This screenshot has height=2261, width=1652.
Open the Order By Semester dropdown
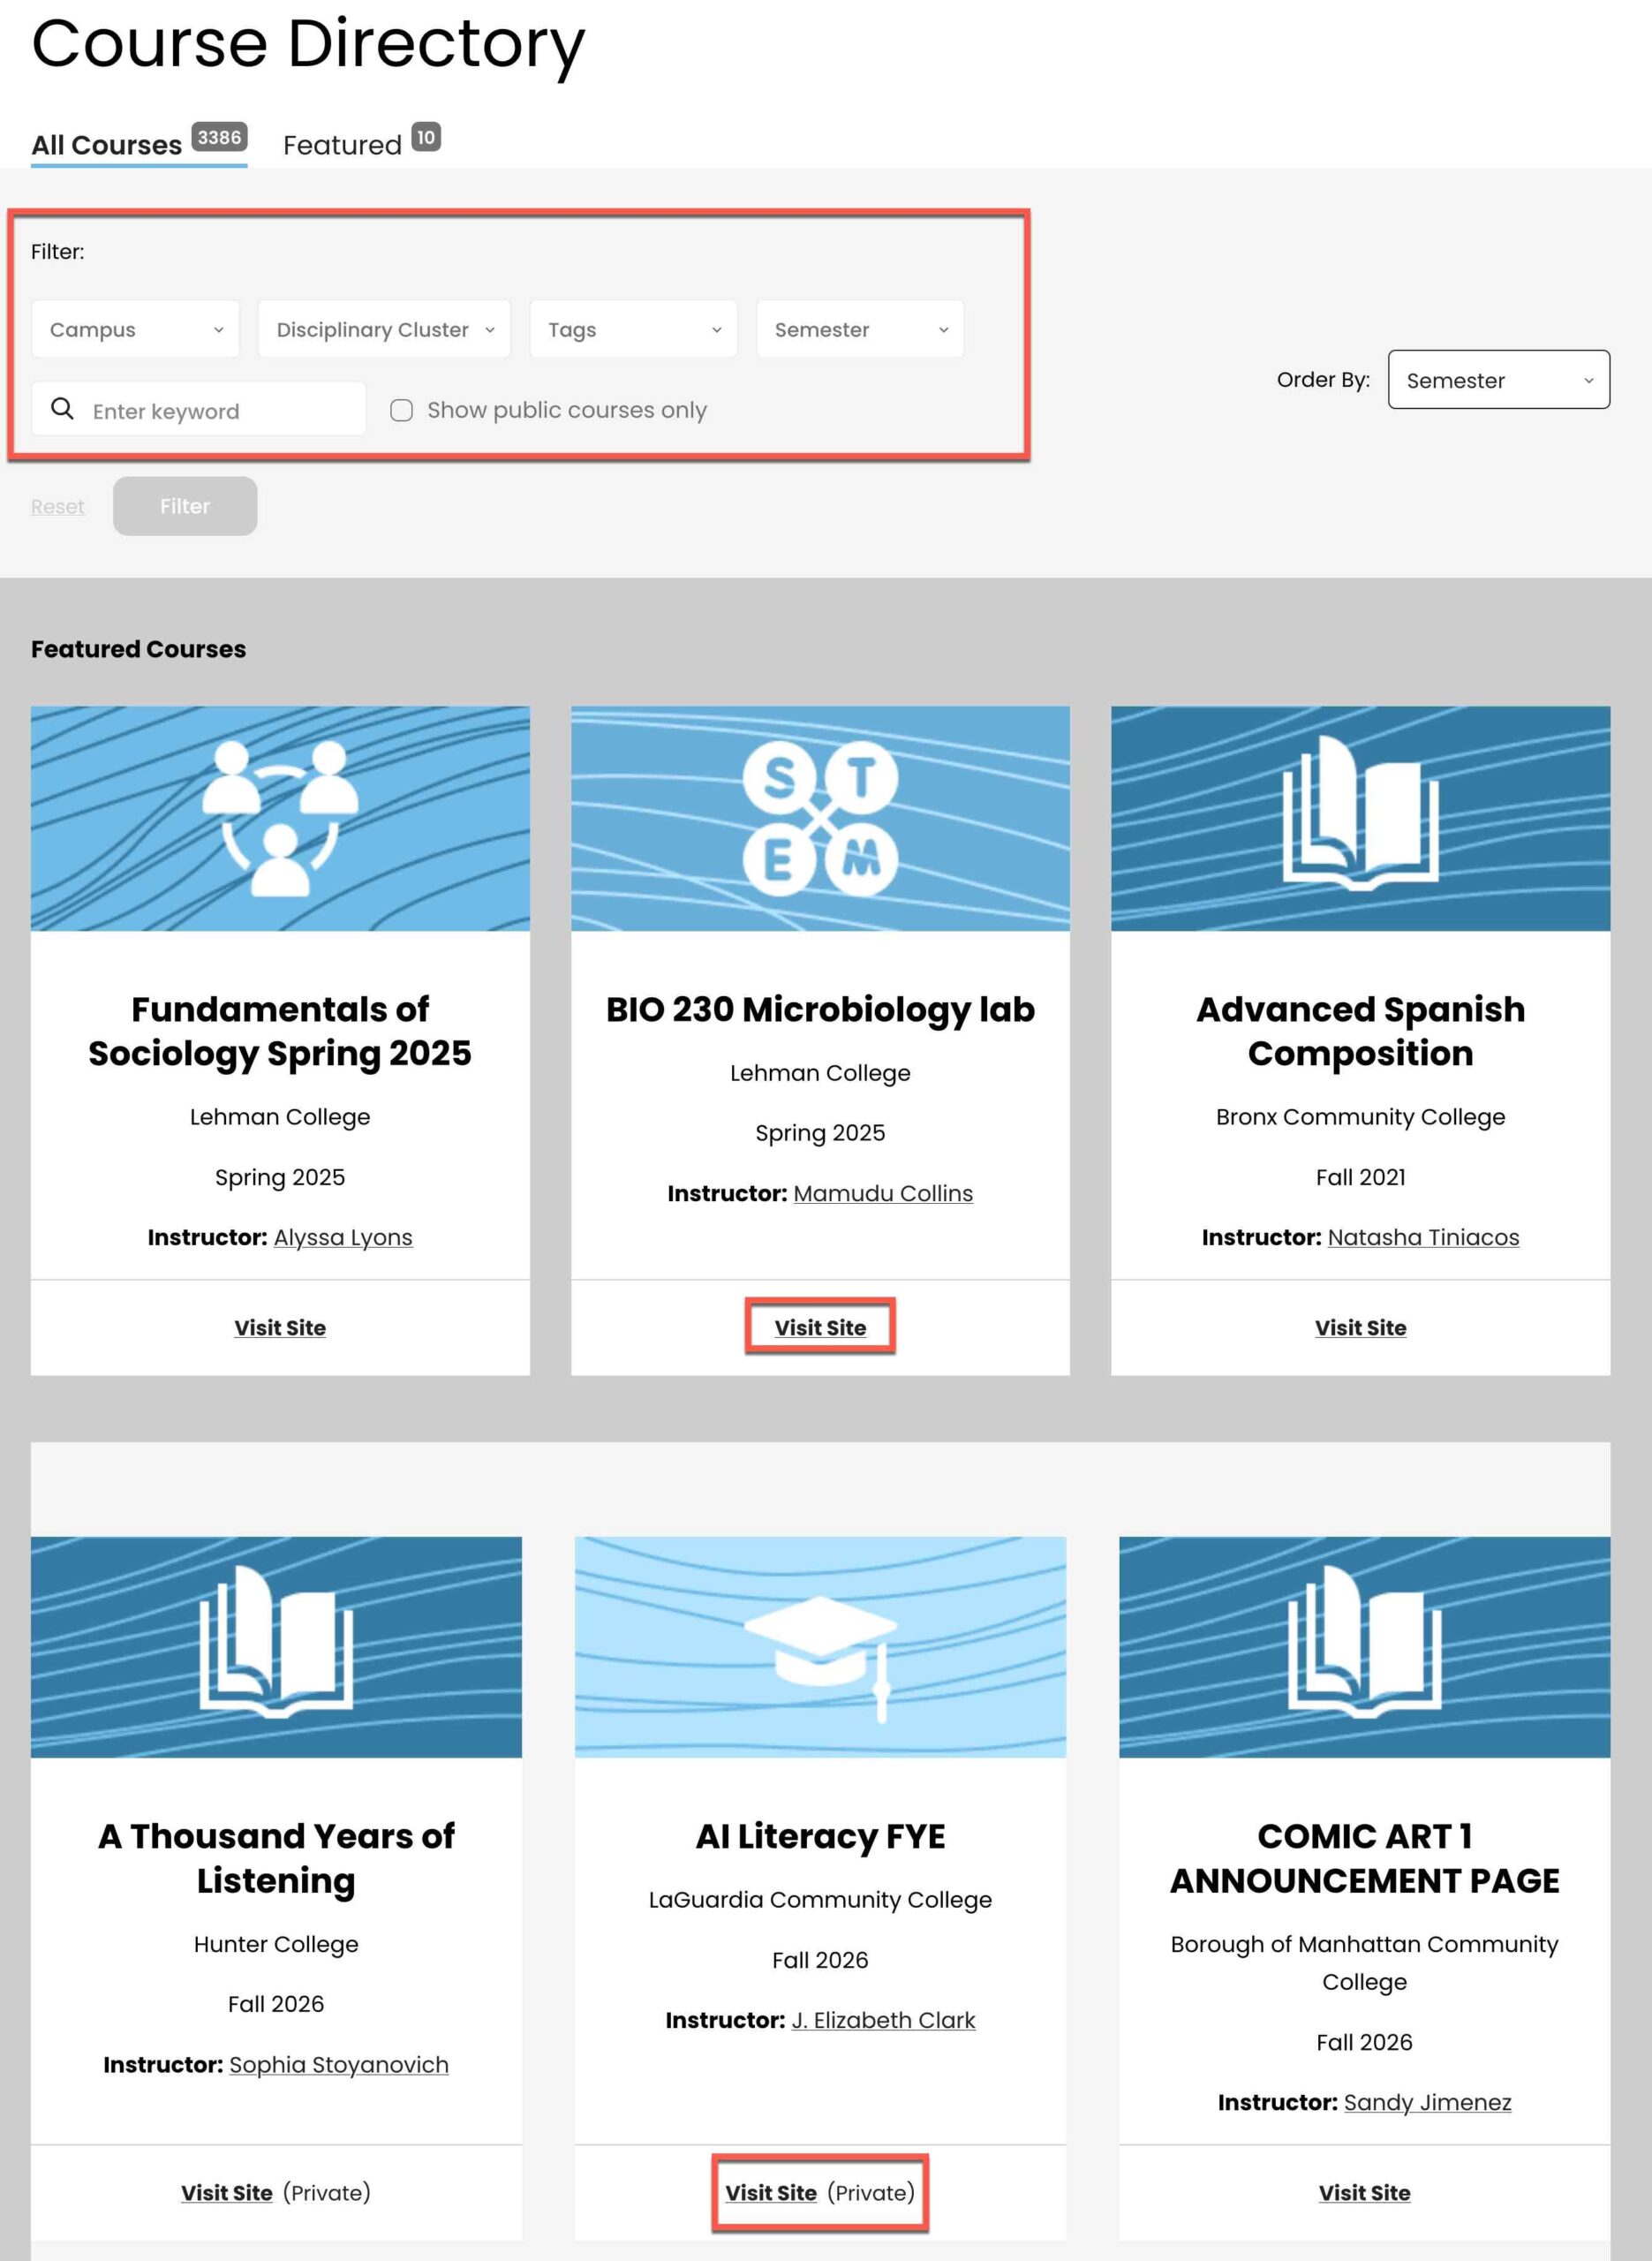coord(1498,380)
